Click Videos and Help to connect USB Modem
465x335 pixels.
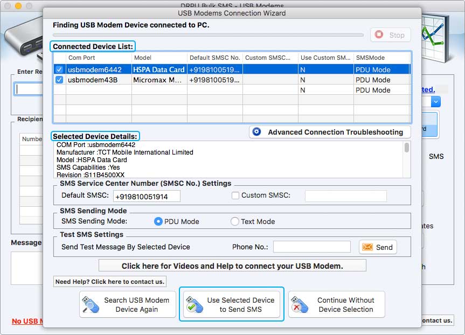(232, 266)
